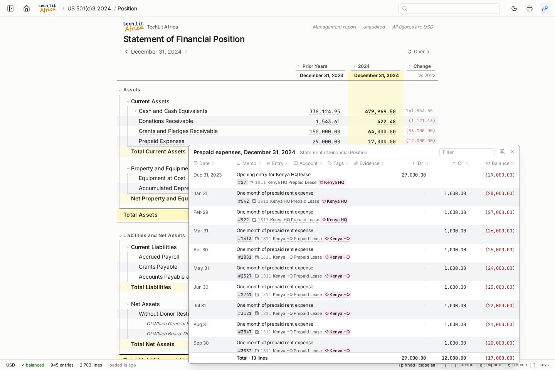Click the Open all button
The height and width of the screenshot is (370, 555).
pos(420,52)
